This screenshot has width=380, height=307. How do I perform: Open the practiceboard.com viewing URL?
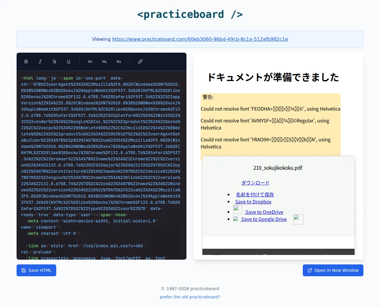click(x=200, y=39)
